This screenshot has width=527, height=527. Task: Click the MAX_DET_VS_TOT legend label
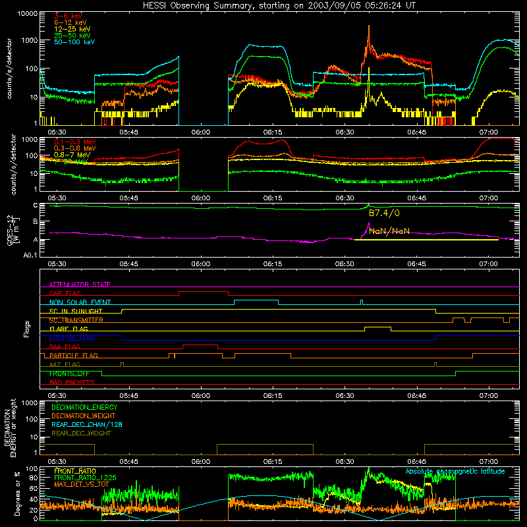82,484
